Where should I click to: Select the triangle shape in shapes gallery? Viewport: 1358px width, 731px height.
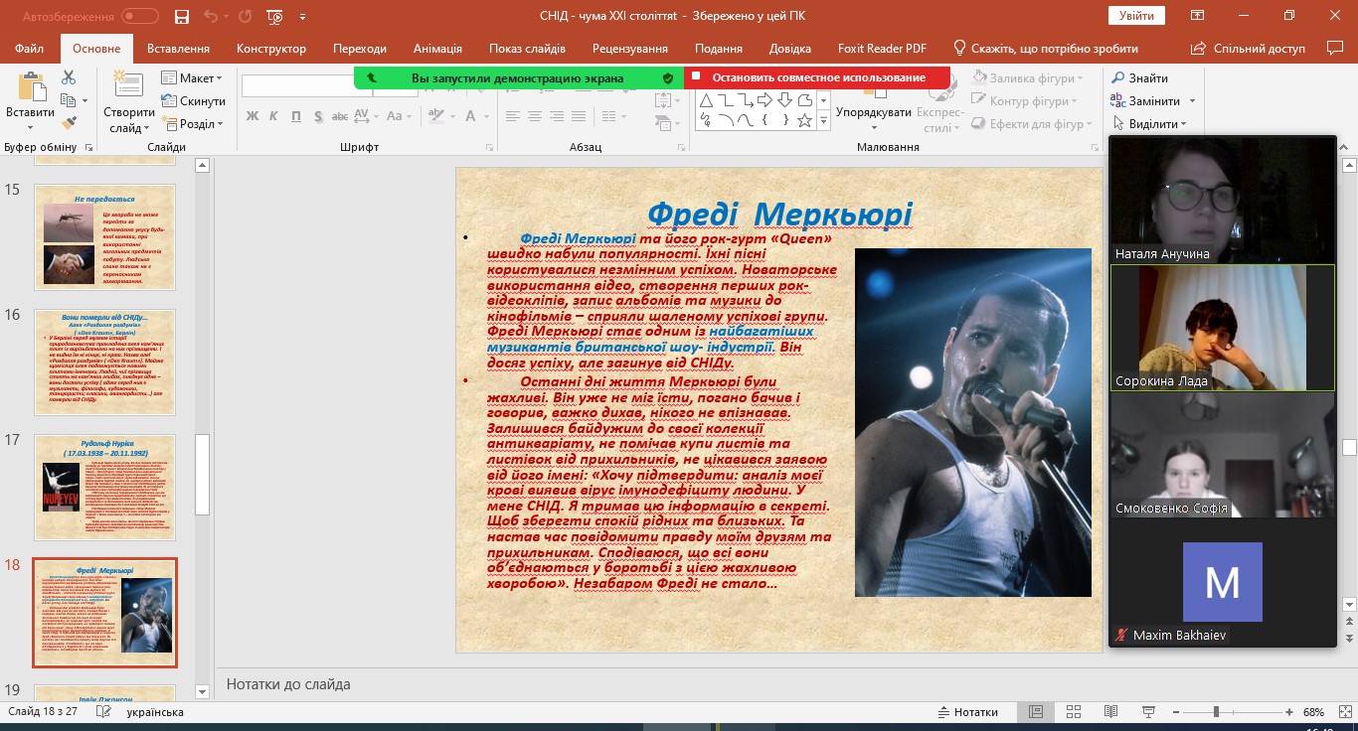tap(706, 100)
